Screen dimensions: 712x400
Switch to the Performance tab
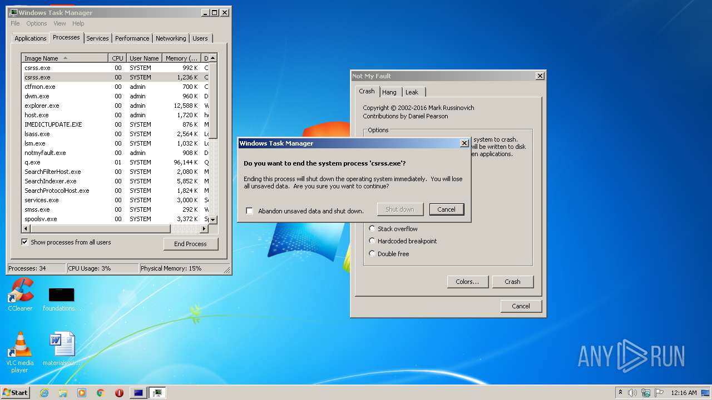[132, 38]
